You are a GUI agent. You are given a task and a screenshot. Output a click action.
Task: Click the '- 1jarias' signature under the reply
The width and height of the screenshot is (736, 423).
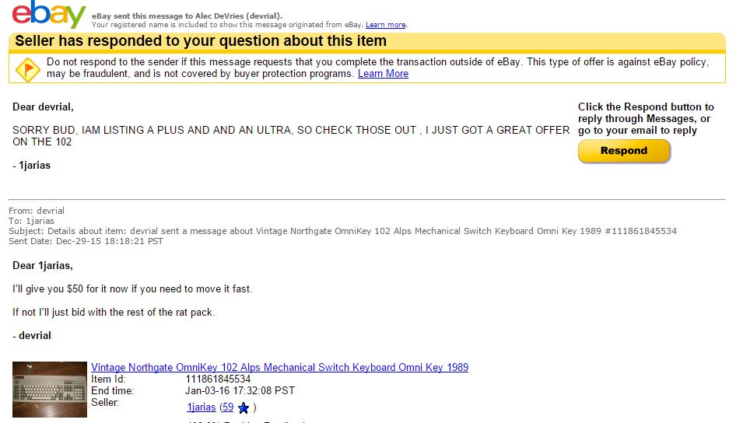tap(32, 165)
